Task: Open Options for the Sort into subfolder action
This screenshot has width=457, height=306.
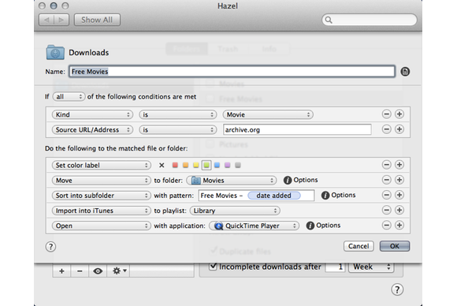Action: tap(338, 195)
